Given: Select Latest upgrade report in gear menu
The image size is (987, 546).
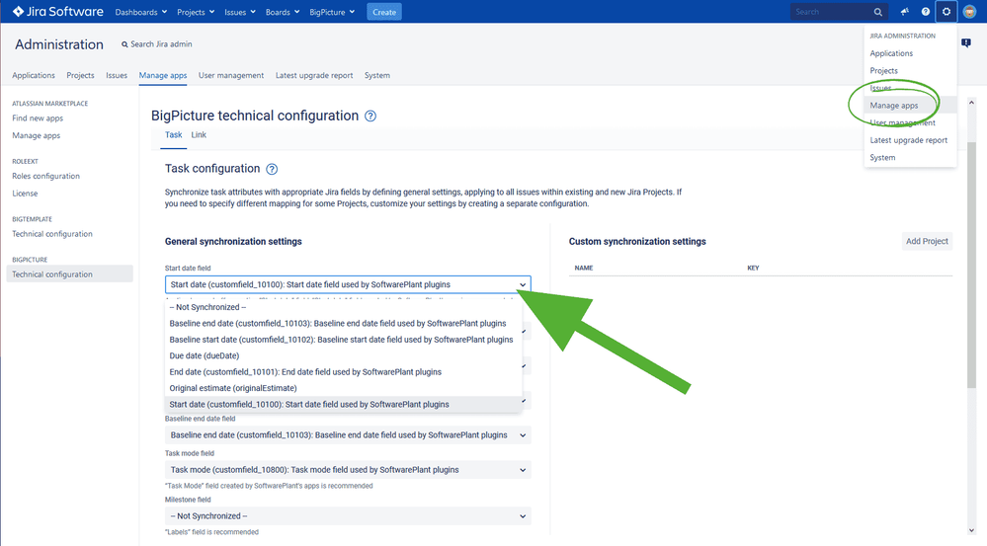Looking at the screenshot, I should 910,140.
